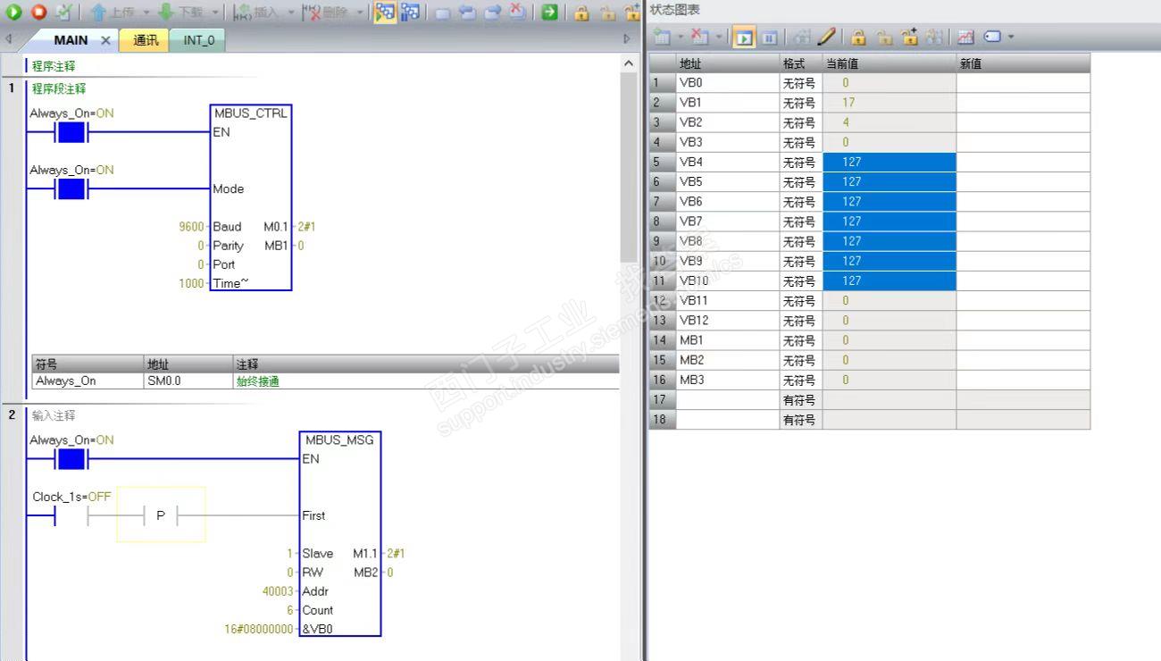1161x661 pixels.
Task: Select the MB1 address cell in status chart
Action: (727, 340)
